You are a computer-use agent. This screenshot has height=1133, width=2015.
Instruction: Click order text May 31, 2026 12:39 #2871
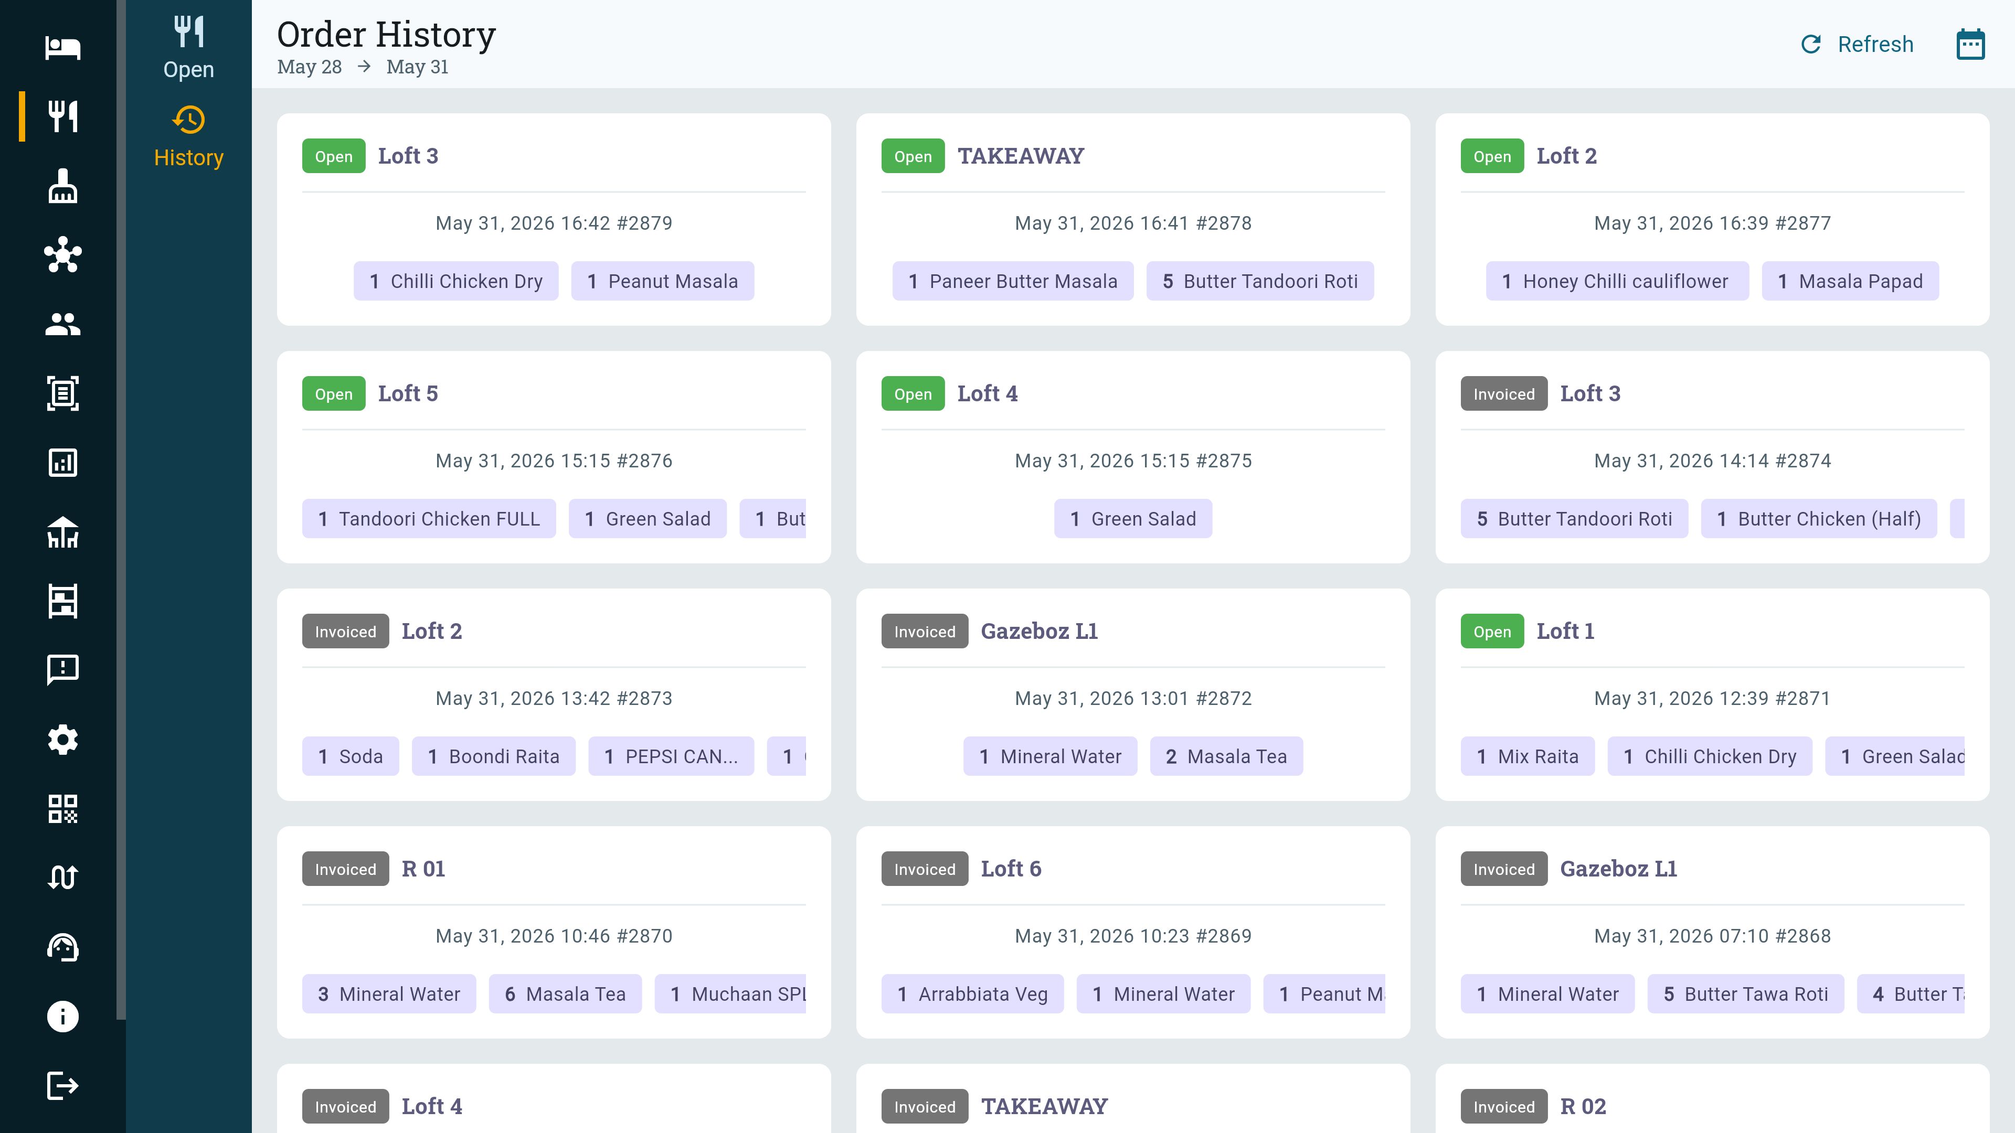click(x=1712, y=699)
